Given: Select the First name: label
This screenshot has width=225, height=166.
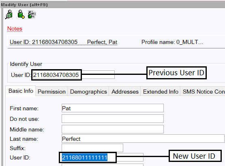Looking at the screenshot, I should pos(24,108).
